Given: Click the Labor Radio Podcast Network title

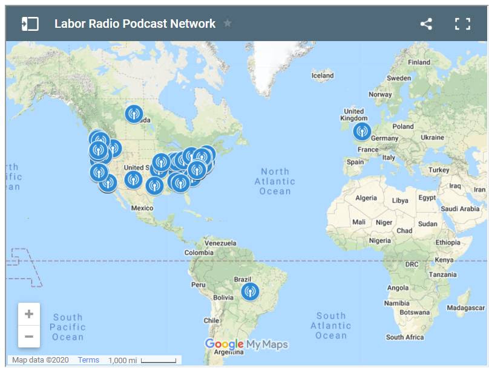Looking at the screenshot, I should (x=135, y=24).
